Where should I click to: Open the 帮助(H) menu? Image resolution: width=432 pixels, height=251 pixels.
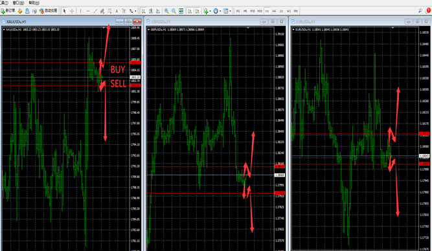coord(34,3)
